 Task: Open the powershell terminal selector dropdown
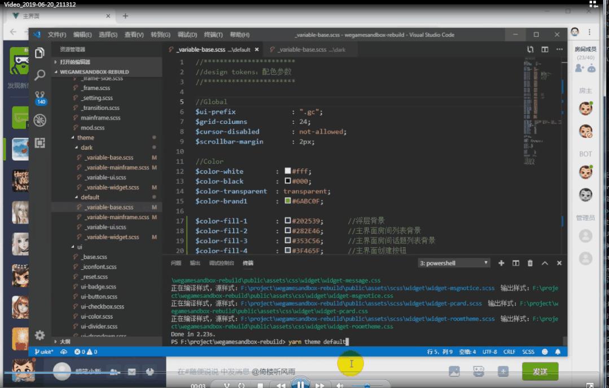pyautogui.click(x=454, y=263)
